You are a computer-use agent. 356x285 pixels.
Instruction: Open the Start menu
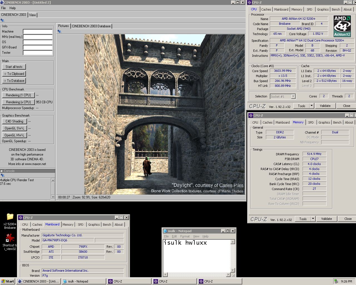[8, 281]
